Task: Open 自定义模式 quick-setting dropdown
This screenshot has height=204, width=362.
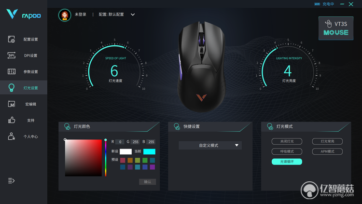Action: [x=210, y=145]
